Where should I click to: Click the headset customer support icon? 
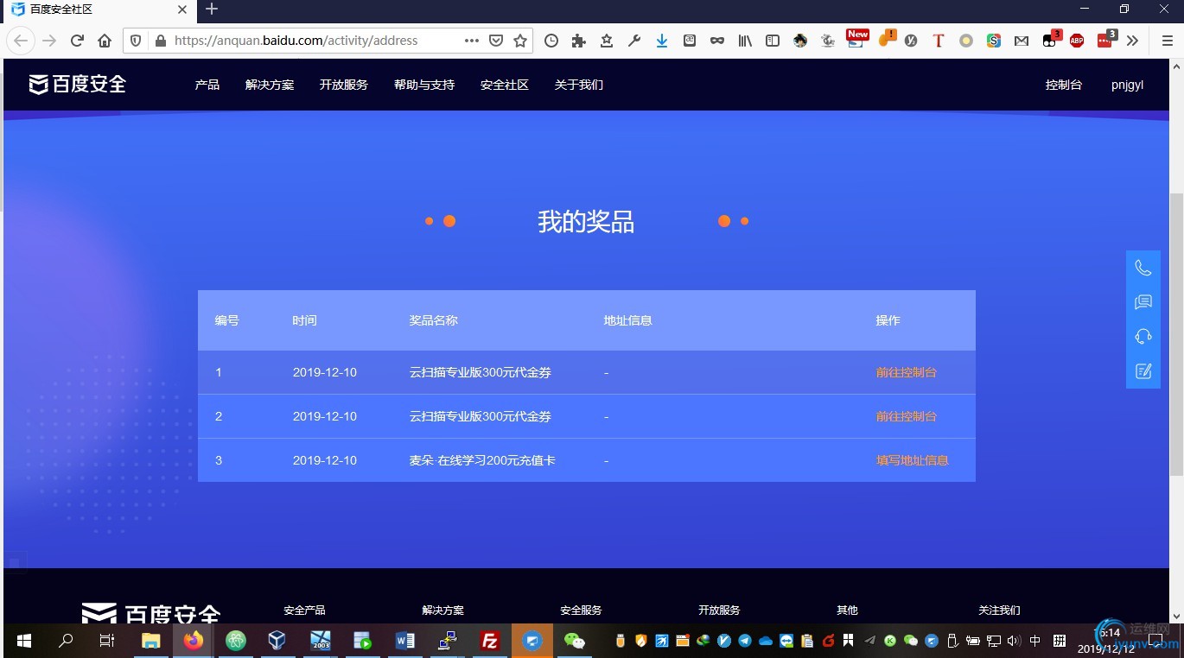(1143, 336)
